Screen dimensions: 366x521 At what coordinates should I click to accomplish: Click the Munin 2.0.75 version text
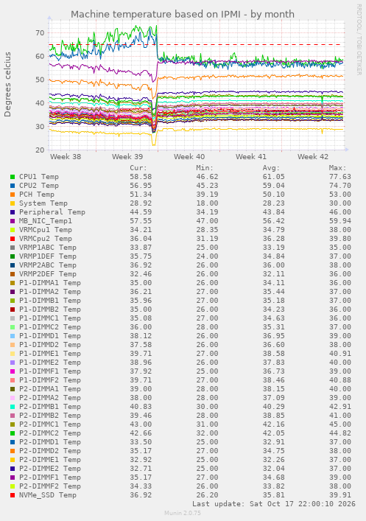coord(183,513)
